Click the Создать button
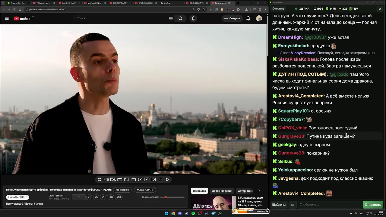Image resolution: width=386 pixels, height=217 pixels. point(232,18)
